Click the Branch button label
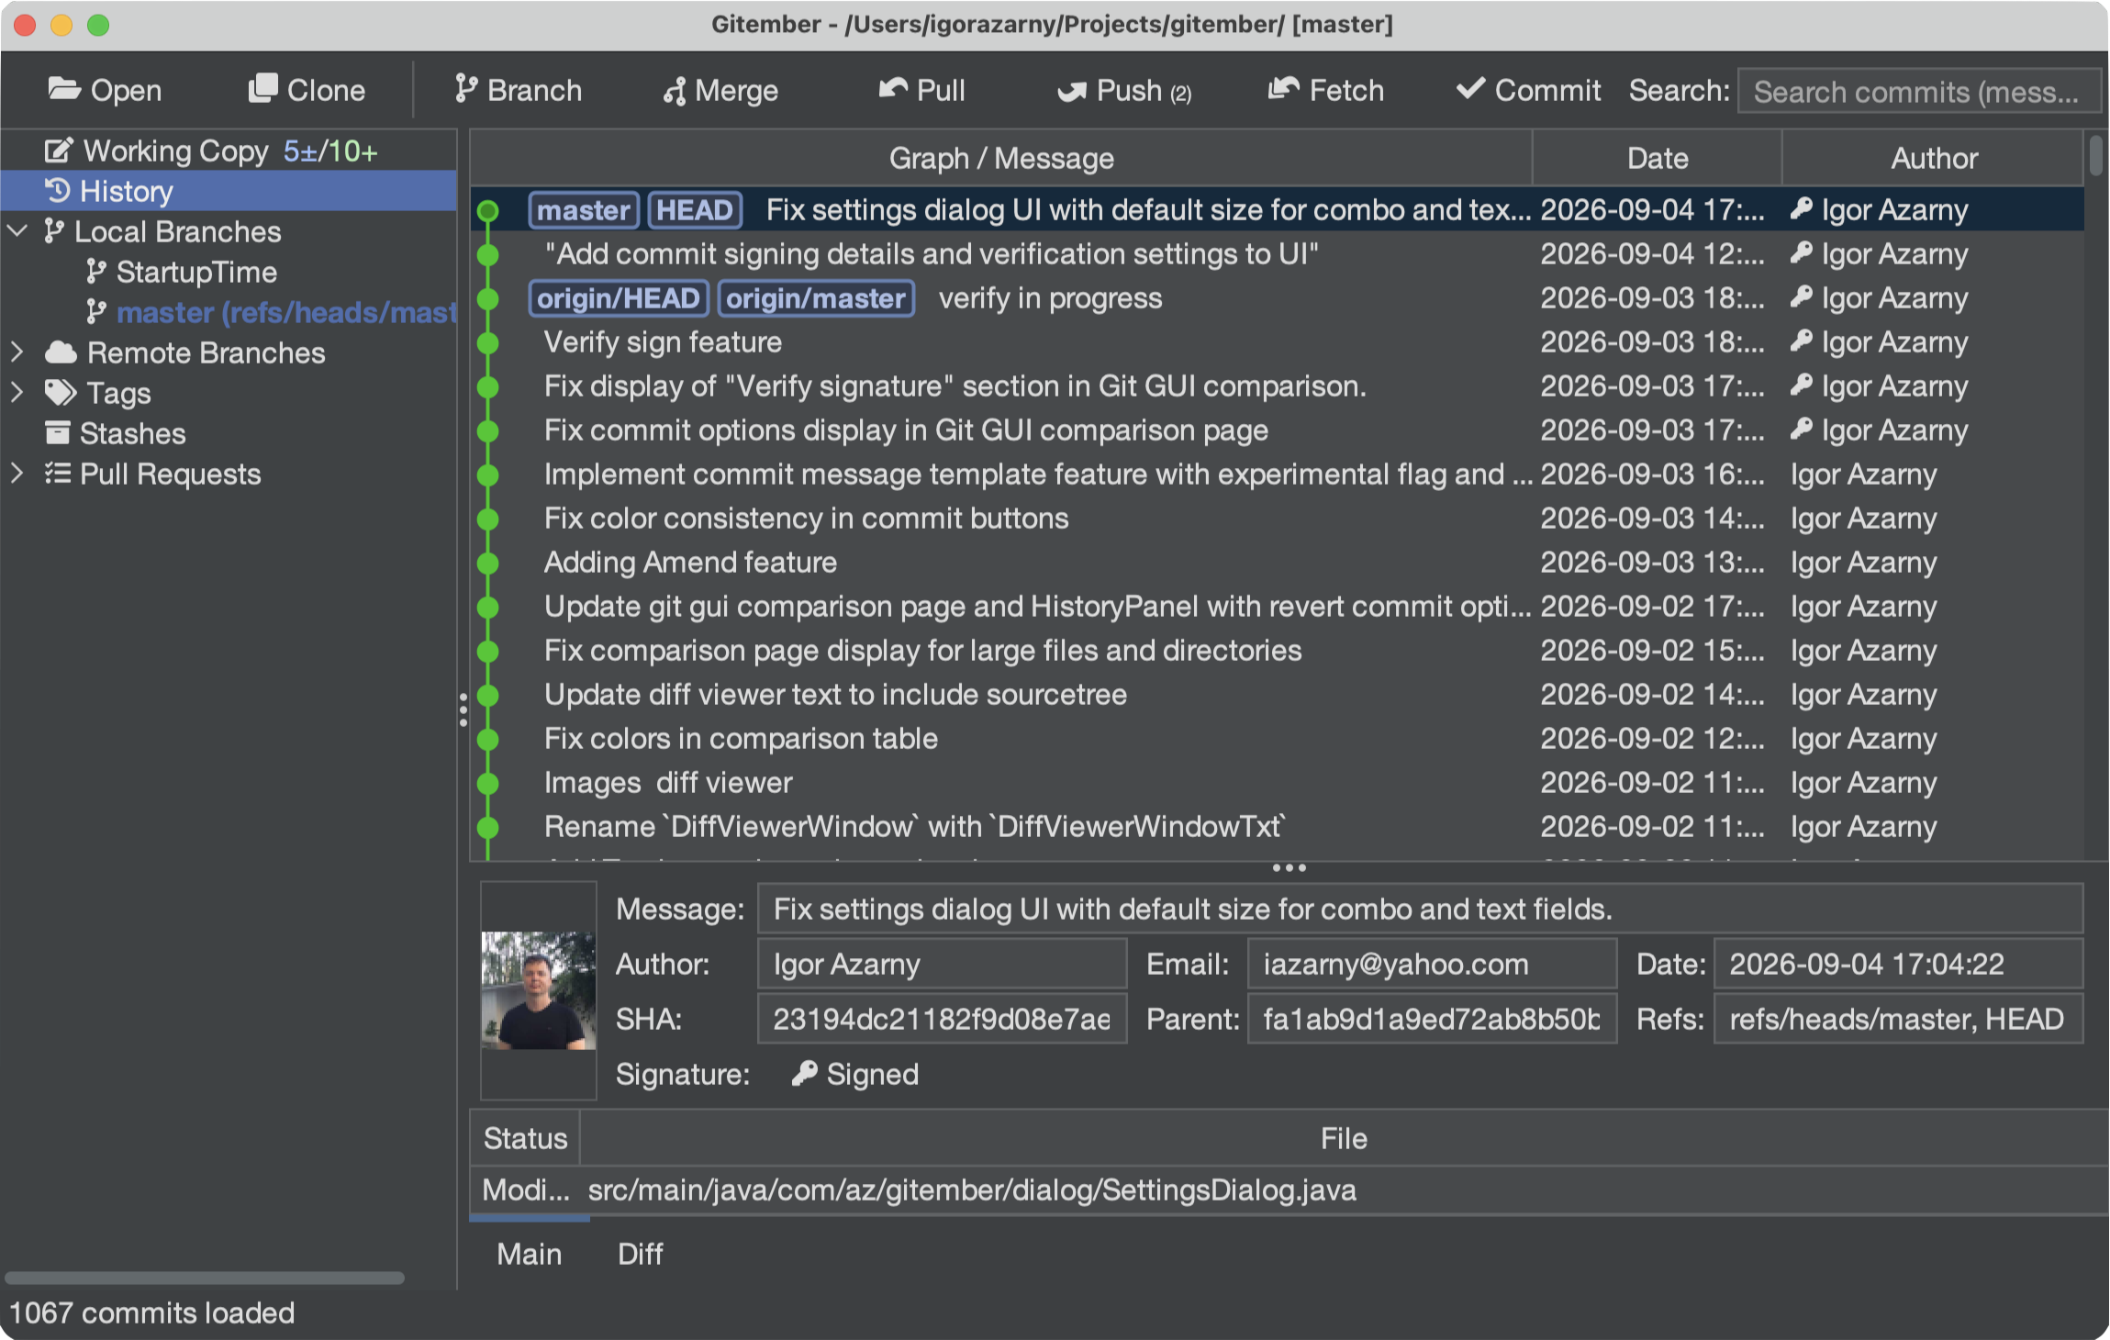Image resolution: width=2110 pixels, height=1340 pixels. click(534, 90)
